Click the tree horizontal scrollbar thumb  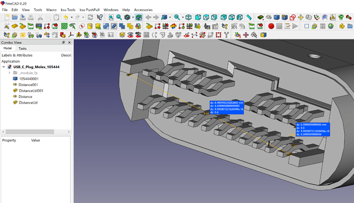30,132
